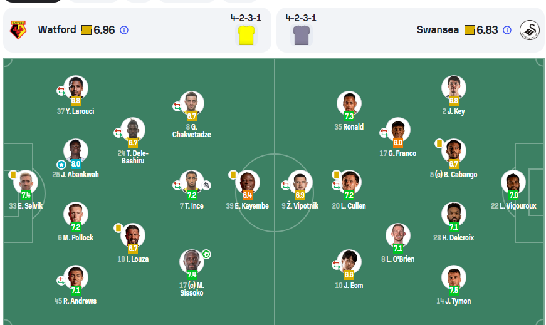Open the Watford team name link
Viewport: 546px width, 325px height.
click(57, 30)
